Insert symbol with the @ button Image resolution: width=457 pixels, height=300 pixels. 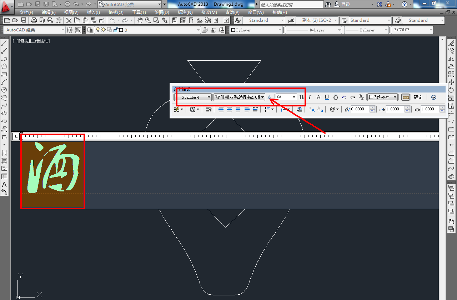point(334,109)
